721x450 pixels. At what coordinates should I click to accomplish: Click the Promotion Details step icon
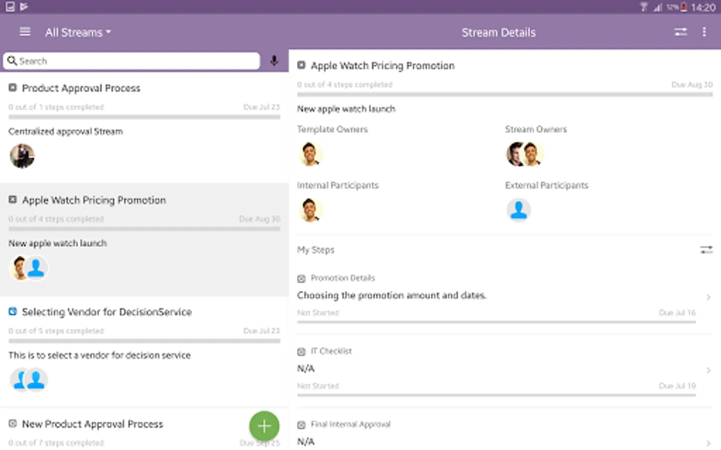pos(301,278)
